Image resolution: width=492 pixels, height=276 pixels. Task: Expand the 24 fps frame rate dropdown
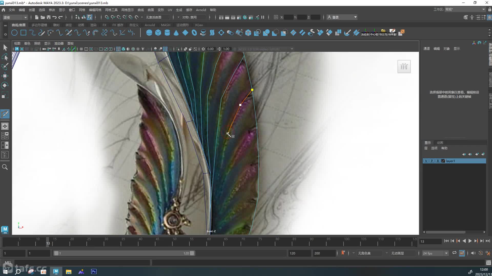[435, 253]
